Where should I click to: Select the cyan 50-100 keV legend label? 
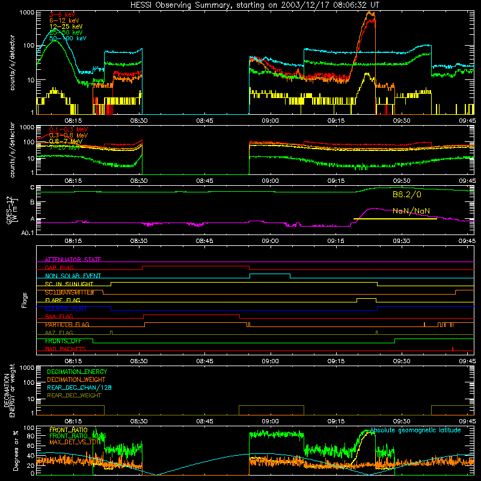(68, 38)
